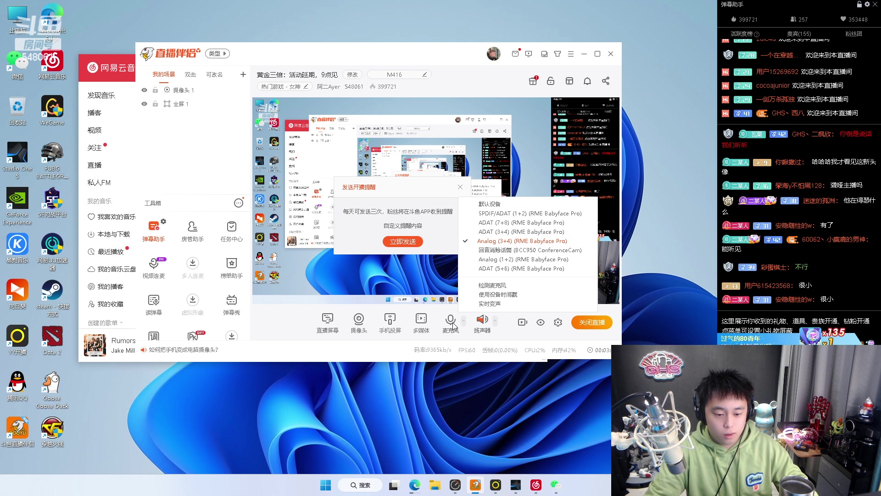Switch to 贵宾(155) tab in 弹幕助手
This screenshot has width=881, height=496.
pos(799,34)
